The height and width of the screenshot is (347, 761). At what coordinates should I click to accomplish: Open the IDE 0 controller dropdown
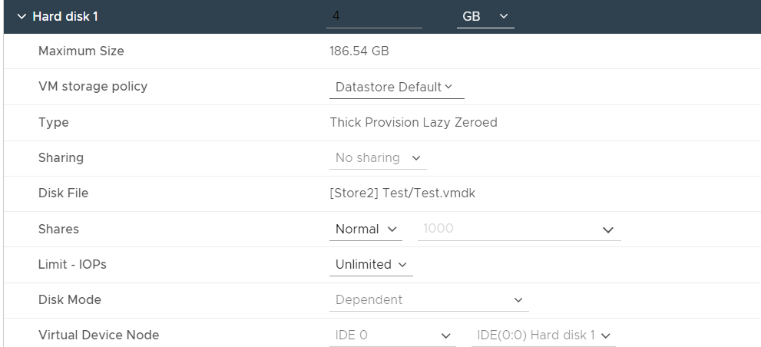[x=392, y=335]
